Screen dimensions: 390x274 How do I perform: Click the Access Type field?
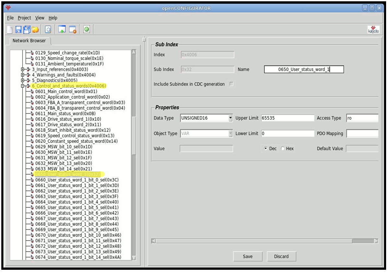362,118
